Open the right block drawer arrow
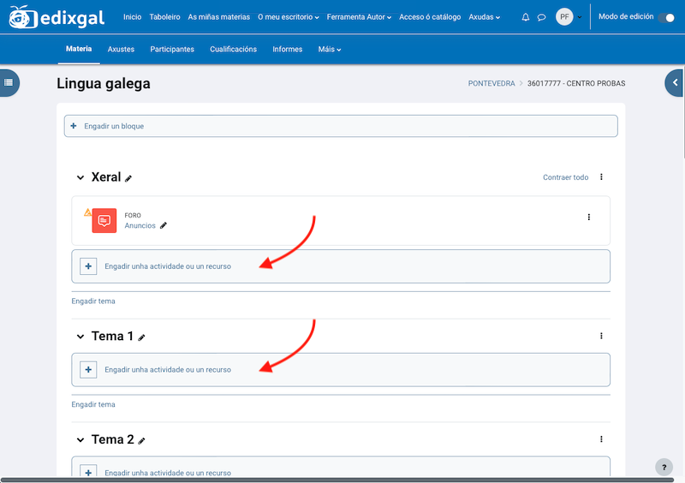Viewport: 685px width, 483px height. pyautogui.click(x=675, y=82)
